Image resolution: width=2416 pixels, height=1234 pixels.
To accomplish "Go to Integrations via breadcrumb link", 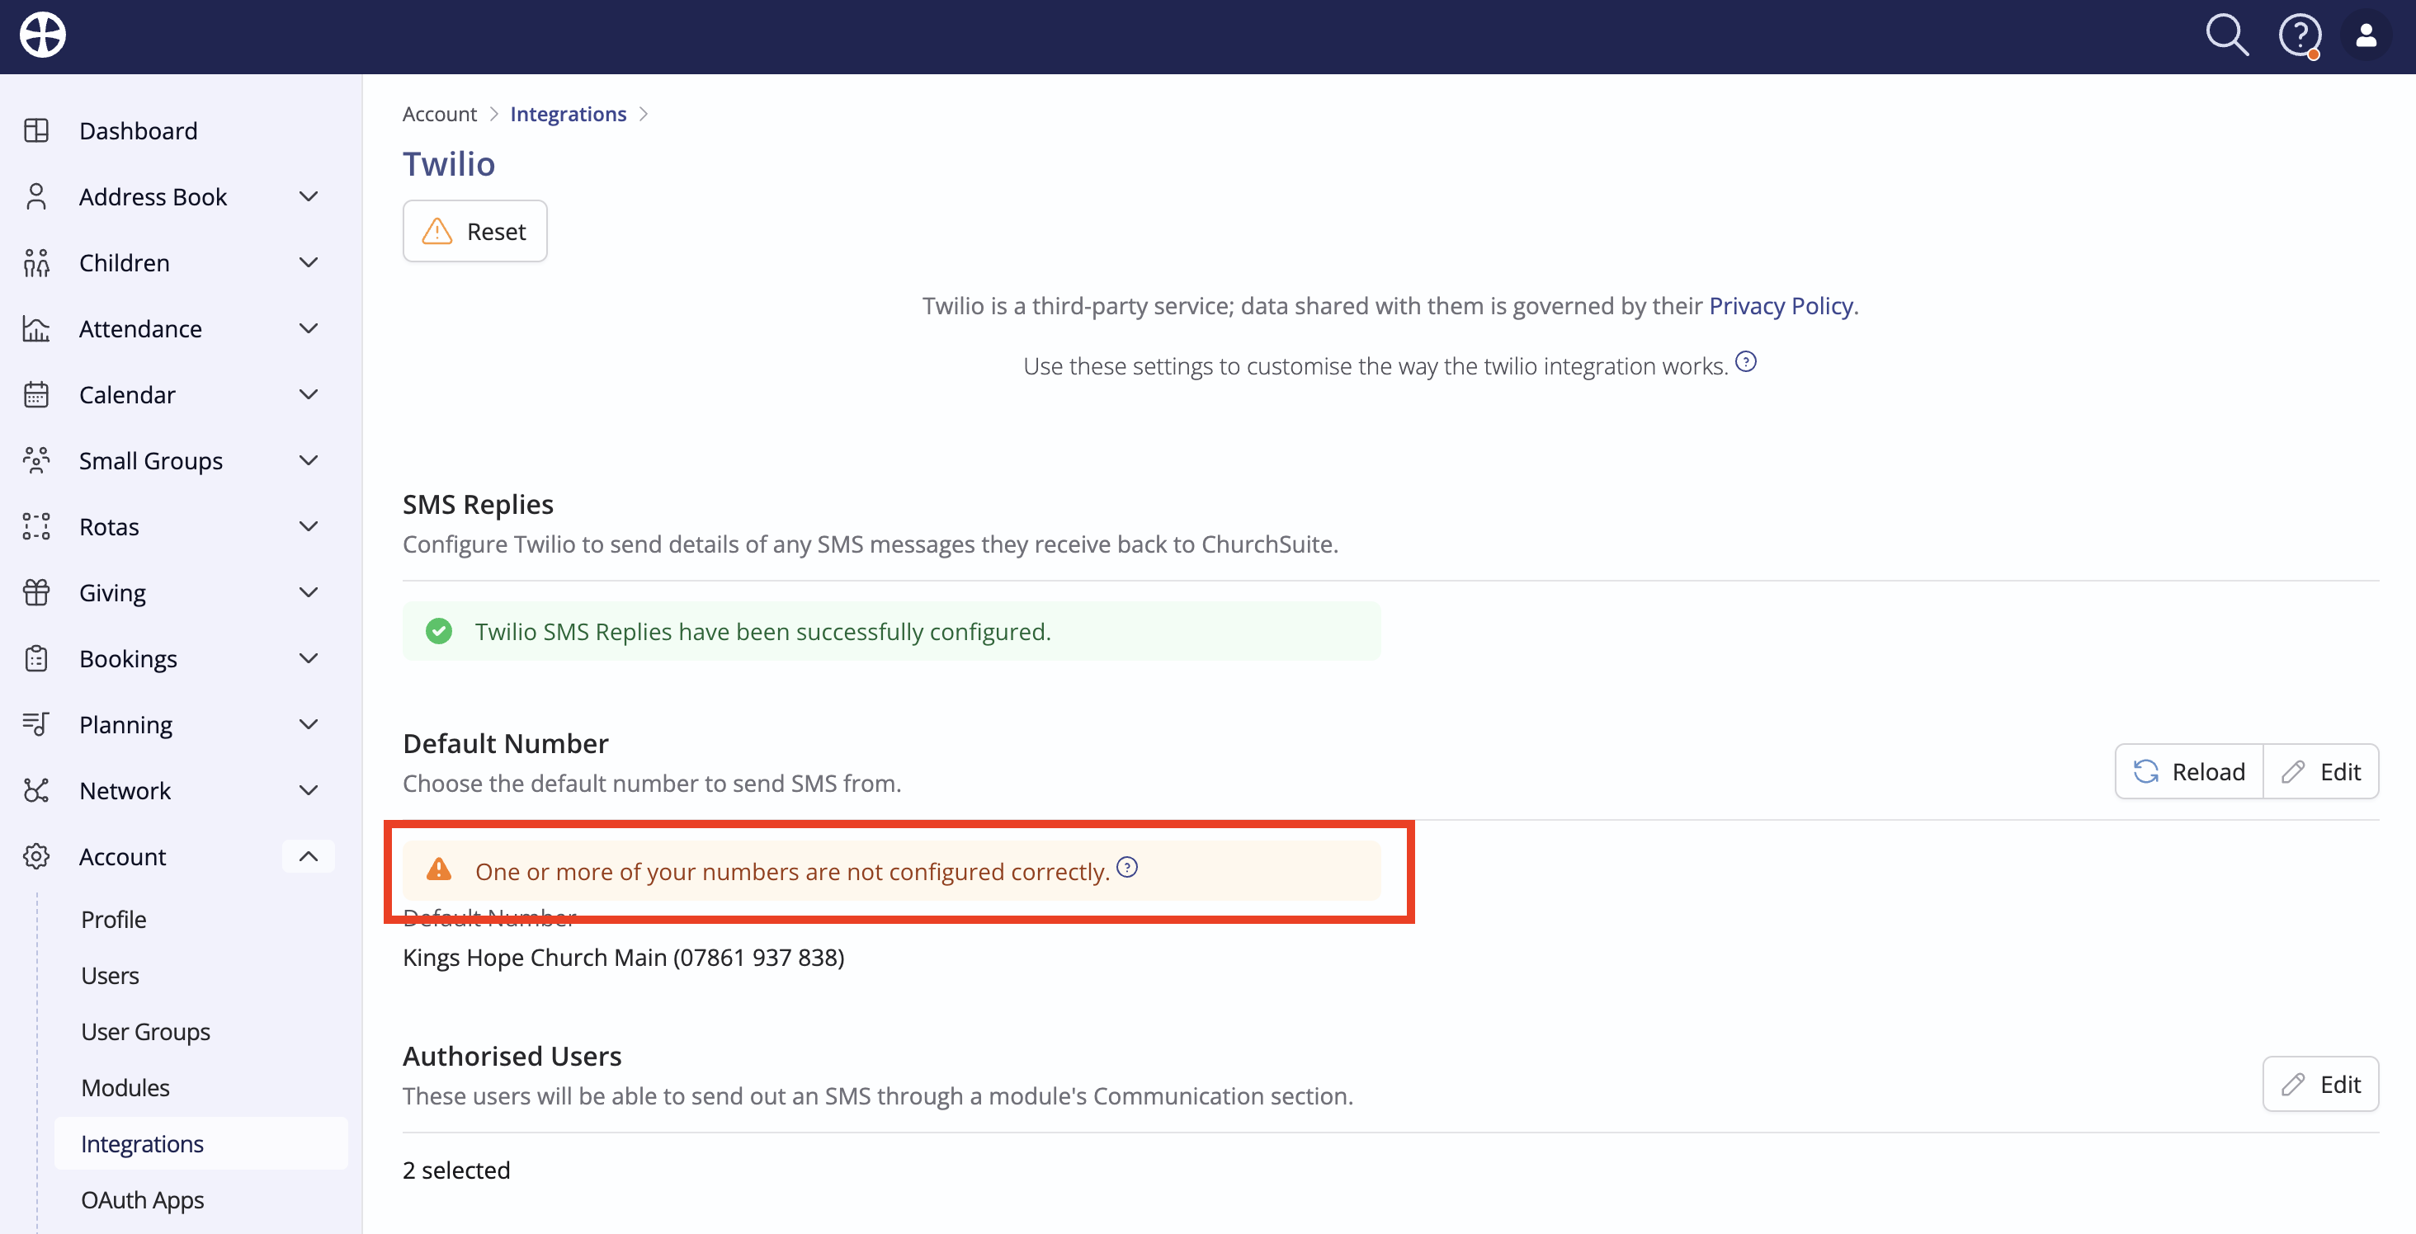I will click(x=568, y=114).
